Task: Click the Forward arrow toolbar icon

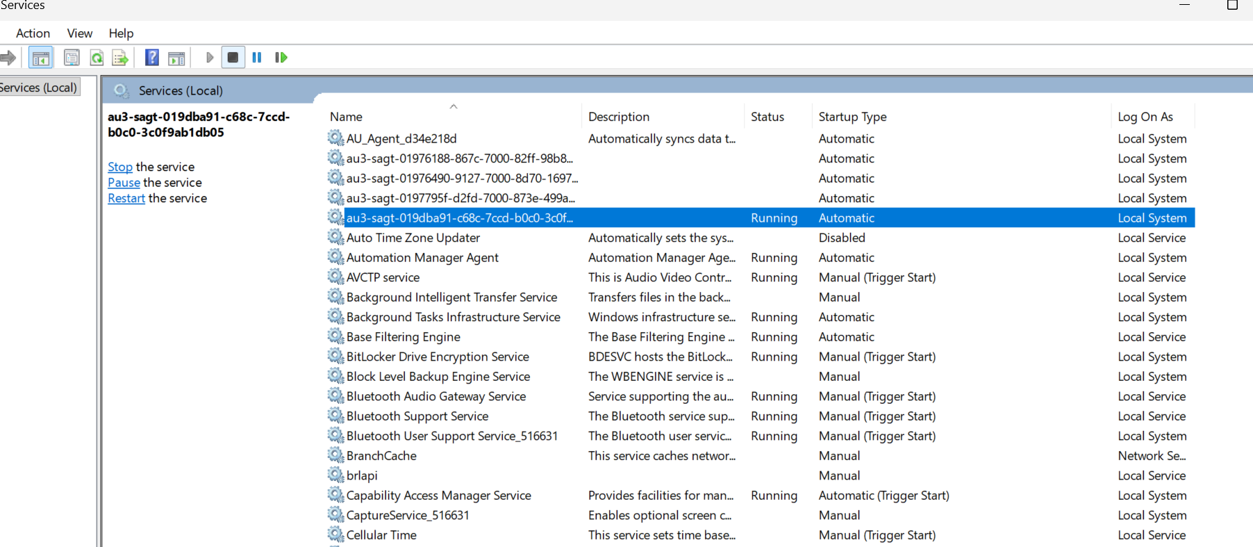Action: [x=8, y=58]
